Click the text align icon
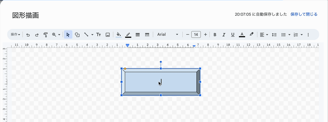The image size is (328, 122). (262, 35)
